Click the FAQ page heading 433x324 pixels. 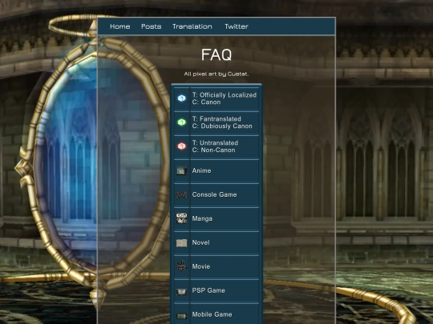[x=216, y=55]
